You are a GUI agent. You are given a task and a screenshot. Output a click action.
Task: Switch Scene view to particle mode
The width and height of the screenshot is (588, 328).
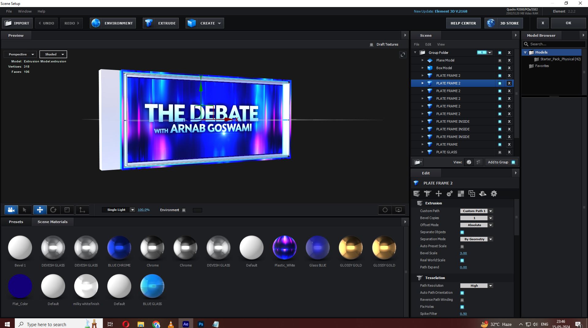(x=478, y=162)
